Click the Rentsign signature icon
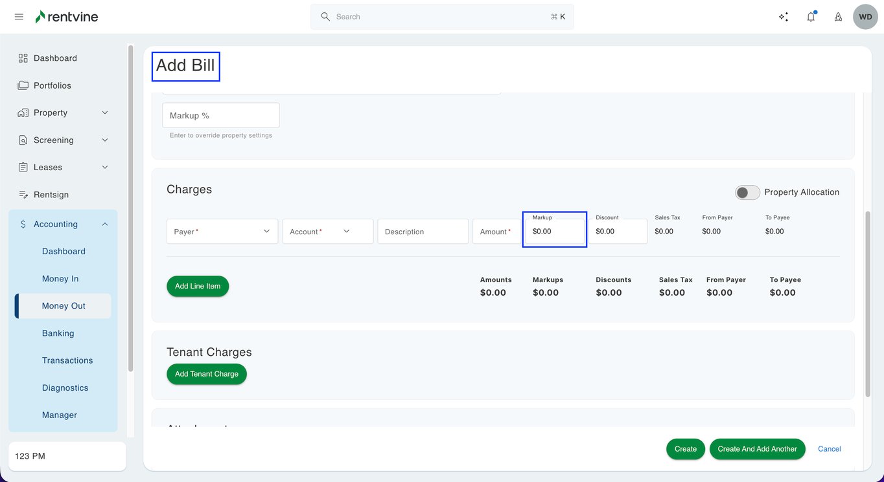 point(23,195)
